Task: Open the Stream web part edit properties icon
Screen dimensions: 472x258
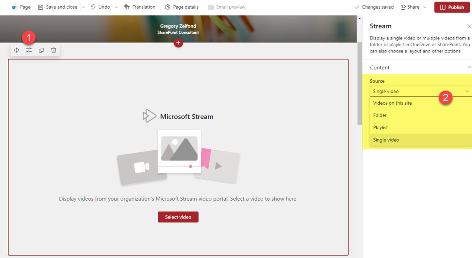Action: coord(29,50)
